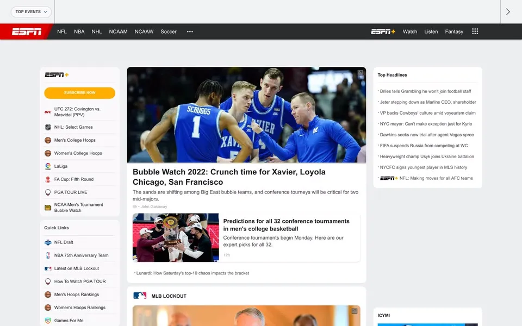Open the Soccer menu item

(169, 32)
